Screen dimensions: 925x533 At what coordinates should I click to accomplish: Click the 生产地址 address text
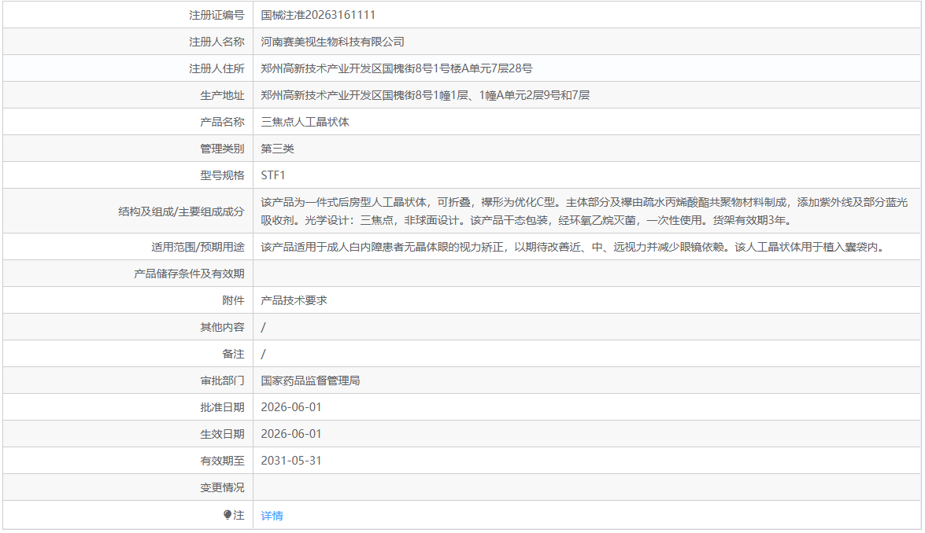(425, 95)
